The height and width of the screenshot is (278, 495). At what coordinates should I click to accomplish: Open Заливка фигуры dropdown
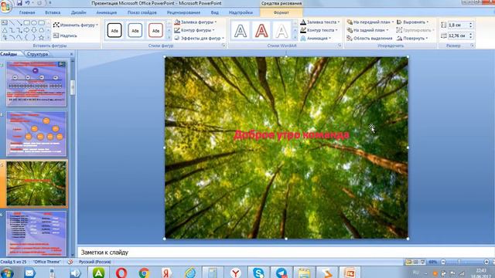pos(196,22)
